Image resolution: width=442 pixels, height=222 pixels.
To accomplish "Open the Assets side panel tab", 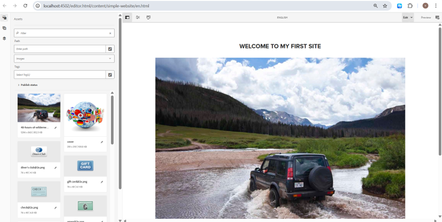I will pos(4,17).
